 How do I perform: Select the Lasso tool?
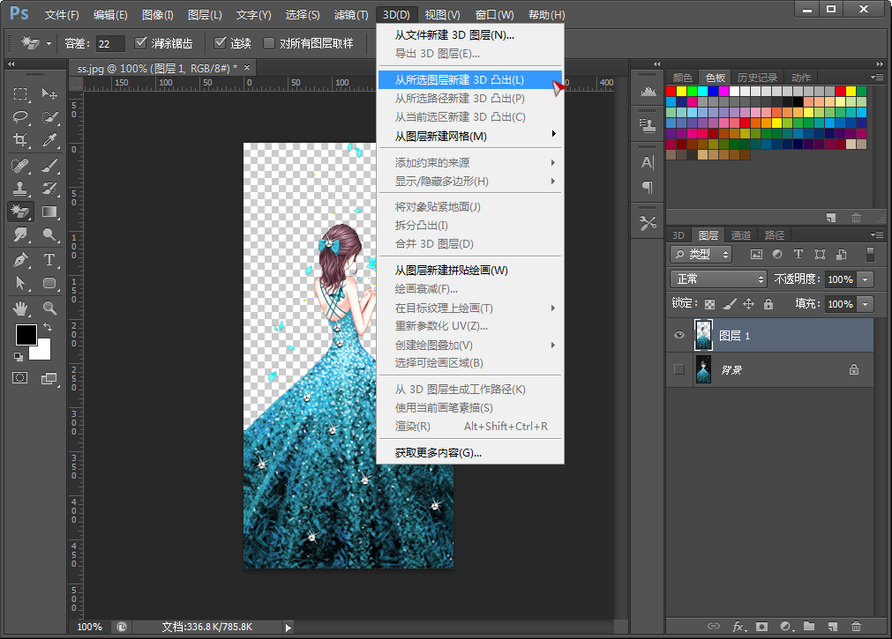coord(20,117)
